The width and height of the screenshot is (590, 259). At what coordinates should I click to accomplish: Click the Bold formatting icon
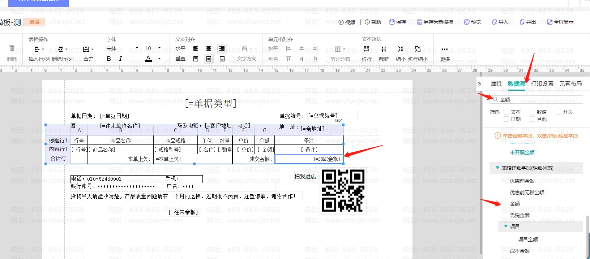pos(109,59)
